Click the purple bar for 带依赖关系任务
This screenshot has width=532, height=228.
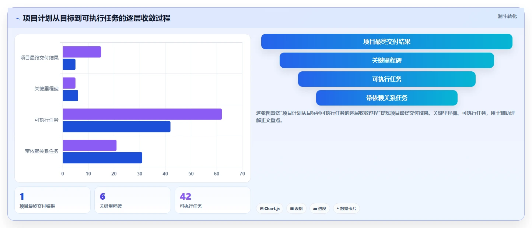coord(90,145)
